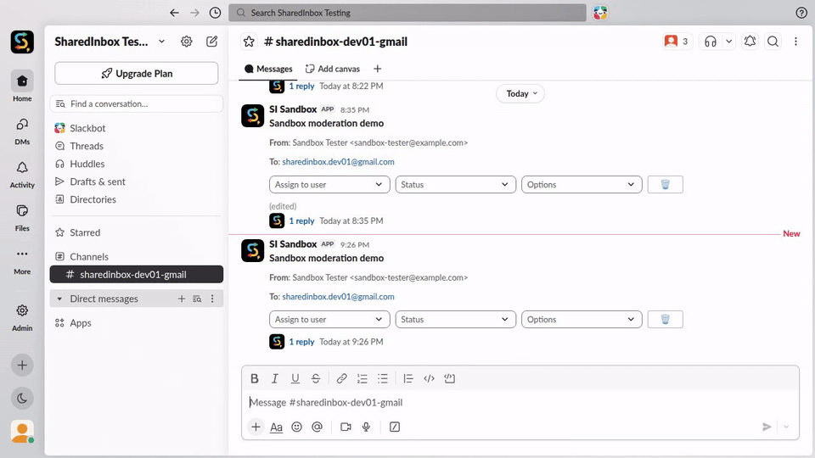Viewport: 815px width, 458px height.
Task: Click the Message #sharedinbox-dev01-gmail input
Action: pos(520,402)
